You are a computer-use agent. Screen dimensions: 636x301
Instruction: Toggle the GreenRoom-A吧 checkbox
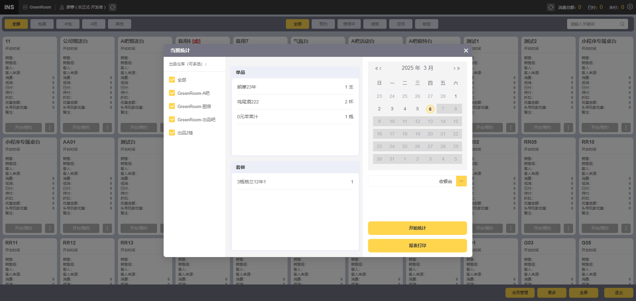coord(172,93)
